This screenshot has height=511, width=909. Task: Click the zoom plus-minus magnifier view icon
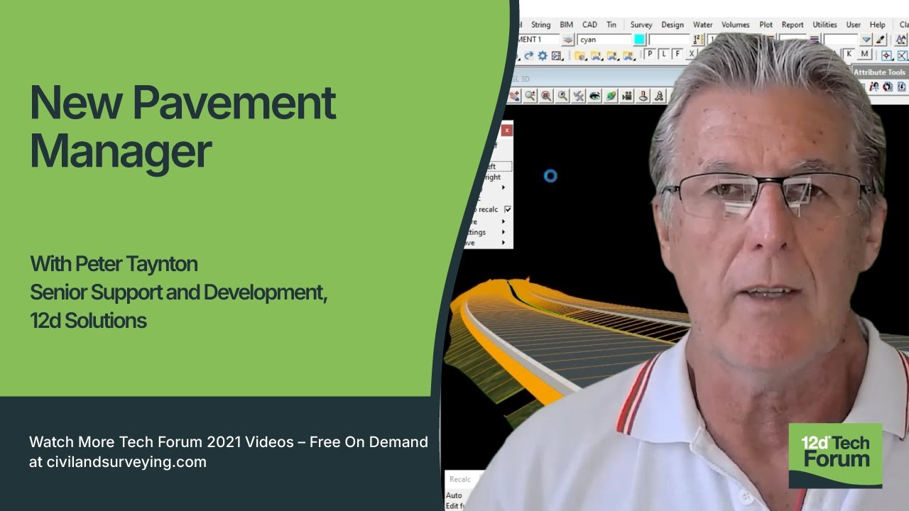tap(530, 96)
